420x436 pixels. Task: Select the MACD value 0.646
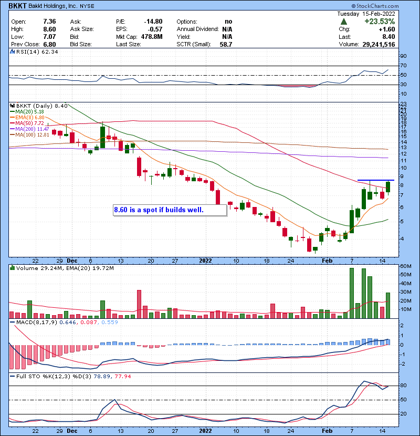pos(67,323)
